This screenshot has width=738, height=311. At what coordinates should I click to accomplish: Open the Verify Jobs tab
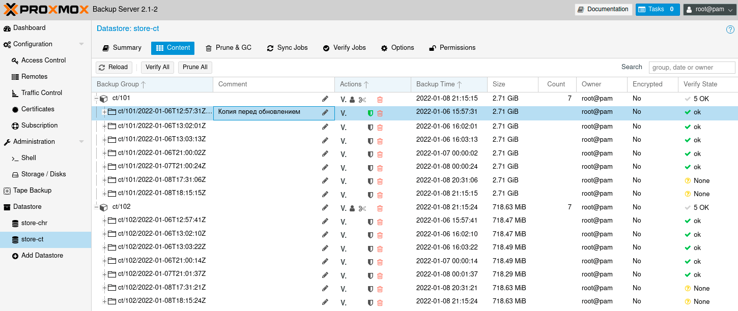(x=344, y=48)
